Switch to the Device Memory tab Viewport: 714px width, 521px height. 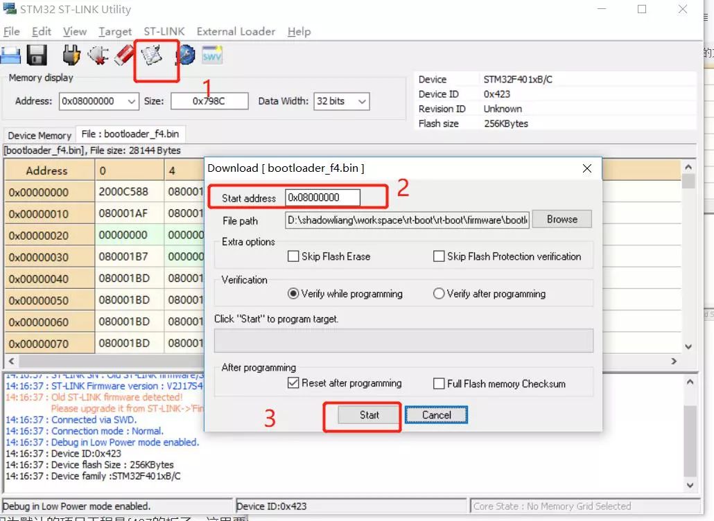[40, 136]
